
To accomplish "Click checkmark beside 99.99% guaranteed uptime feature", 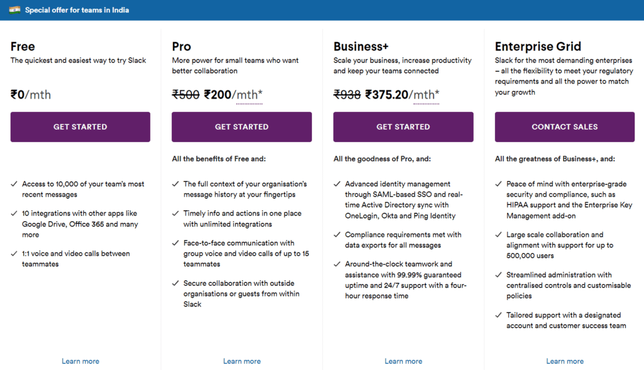I will tap(337, 264).
